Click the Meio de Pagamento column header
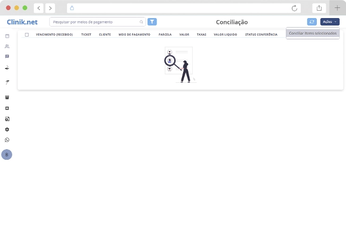The width and height of the screenshot is (346, 232). [134, 35]
